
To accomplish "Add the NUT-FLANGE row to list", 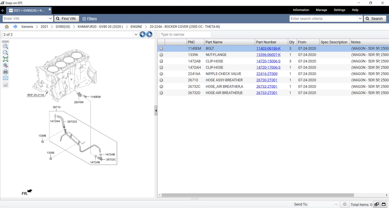I will (161, 55).
